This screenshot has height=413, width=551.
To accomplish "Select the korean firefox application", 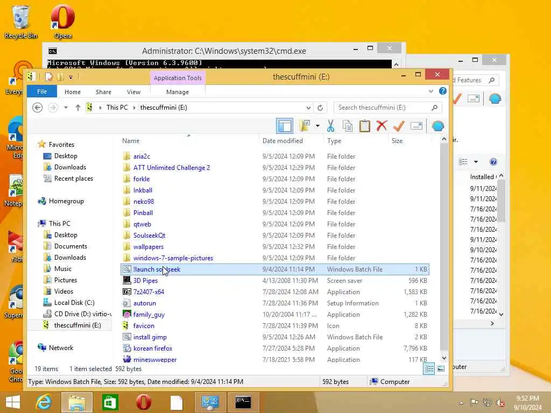I will (x=153, y=348).
